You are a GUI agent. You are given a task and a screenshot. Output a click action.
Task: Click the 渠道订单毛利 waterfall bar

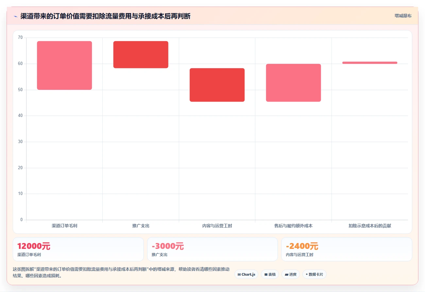point(64,65)
